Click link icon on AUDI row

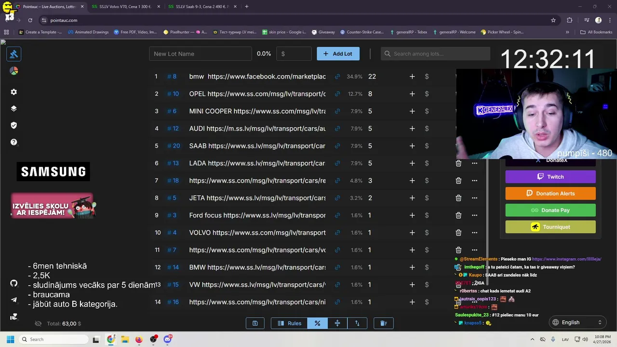pos(337,129)
